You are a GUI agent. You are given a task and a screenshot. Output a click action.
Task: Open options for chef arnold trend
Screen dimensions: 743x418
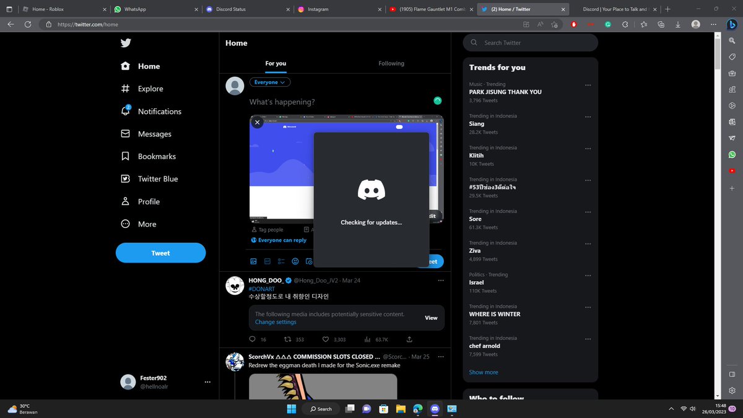click(x=588, y=339)
